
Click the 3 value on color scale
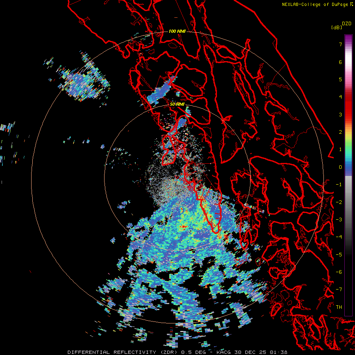340,114
